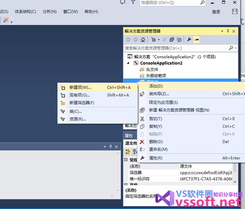Open the toolbar overflow options arrow

(x=11, y=22)
